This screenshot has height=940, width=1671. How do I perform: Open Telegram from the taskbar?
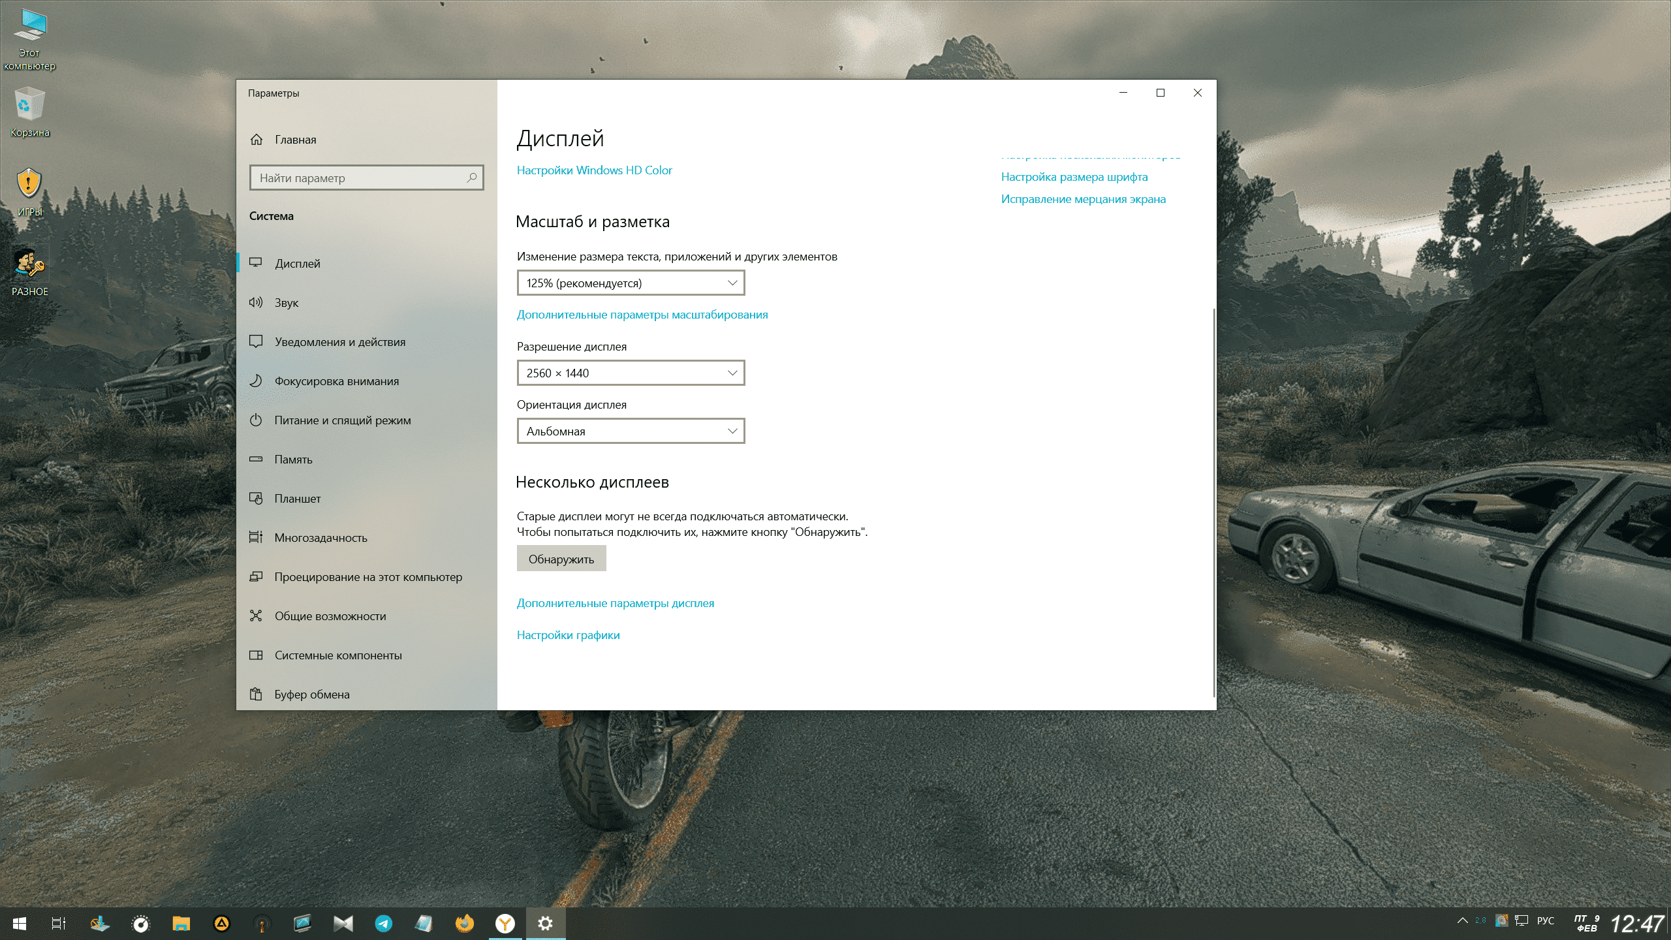pyautogui.click(x=383, y=923)
